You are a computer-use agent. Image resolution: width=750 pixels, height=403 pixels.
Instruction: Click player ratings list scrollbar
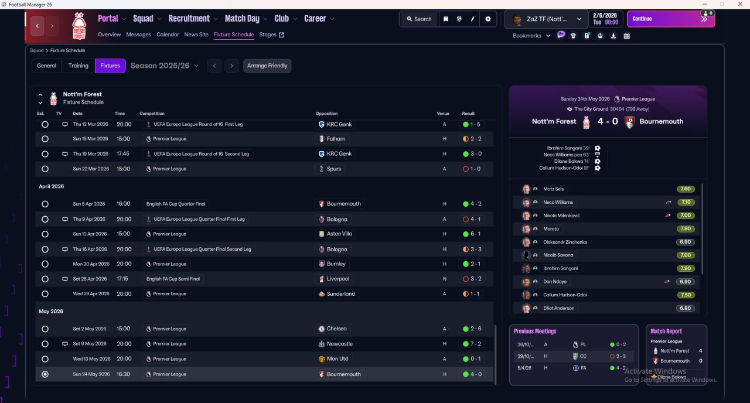click(x=702, y=228)
